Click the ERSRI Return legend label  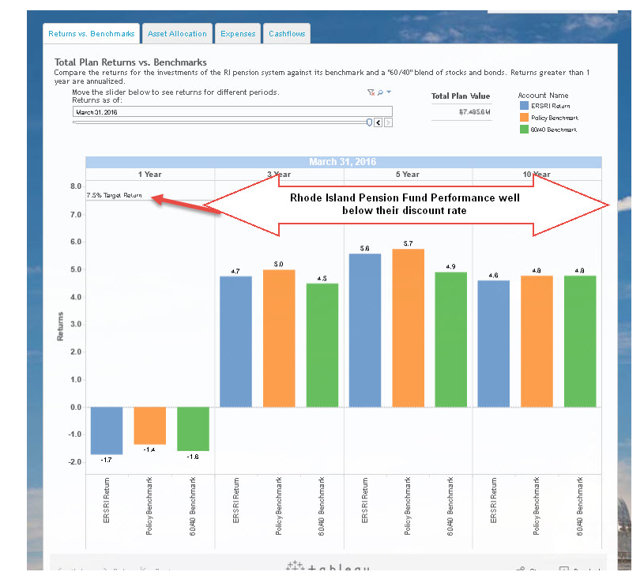click(x=550, y=106)
